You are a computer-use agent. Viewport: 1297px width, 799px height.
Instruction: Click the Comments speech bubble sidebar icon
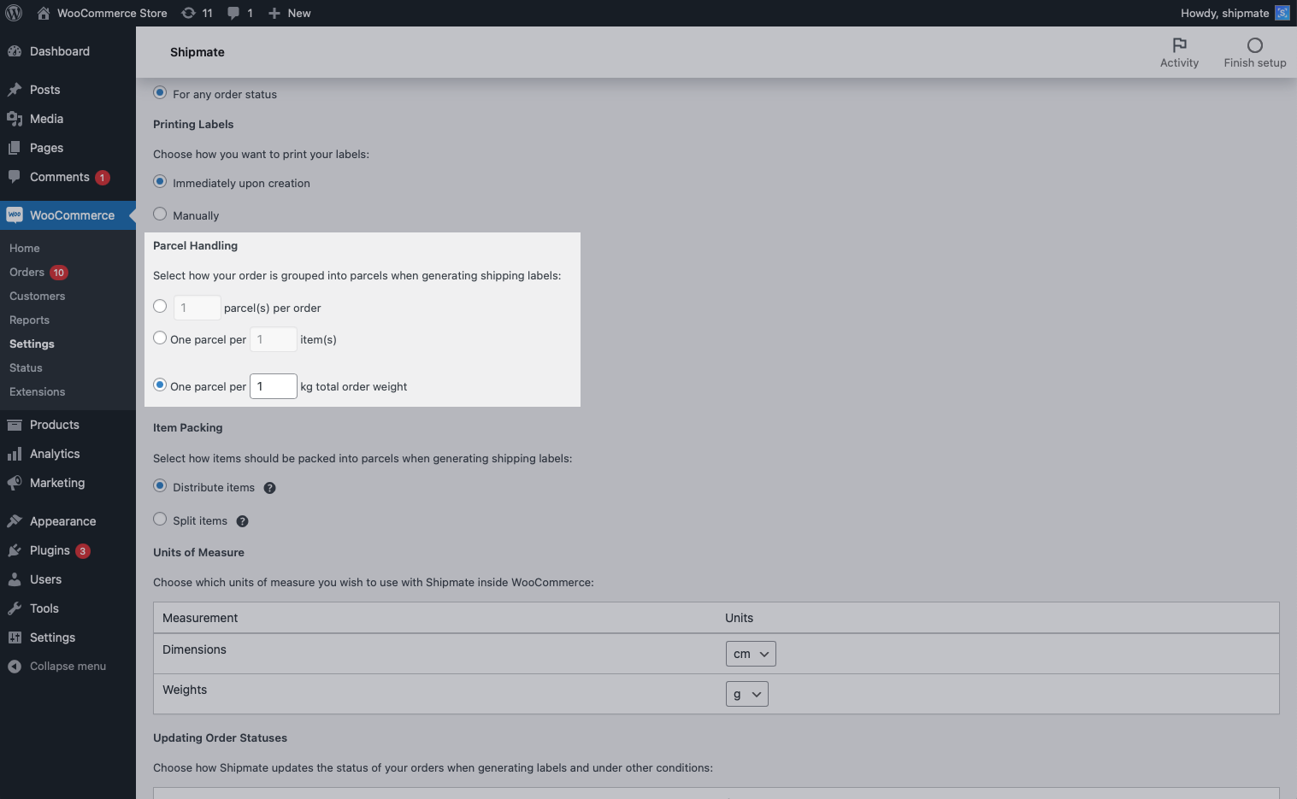(x=15, y=177)
